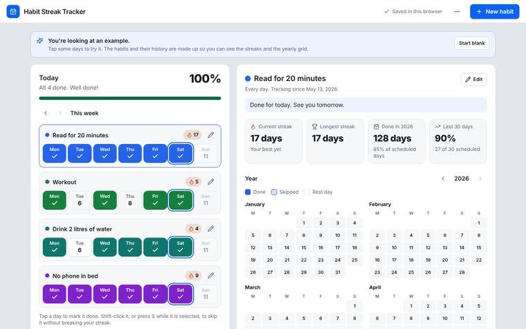The width and height of the screenshot is (526, 329).
Task: Click the green Today progress bar
Action: [x=130, y=98]
